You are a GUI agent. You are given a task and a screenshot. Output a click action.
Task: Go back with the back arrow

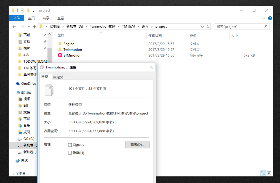coord(14,26)
